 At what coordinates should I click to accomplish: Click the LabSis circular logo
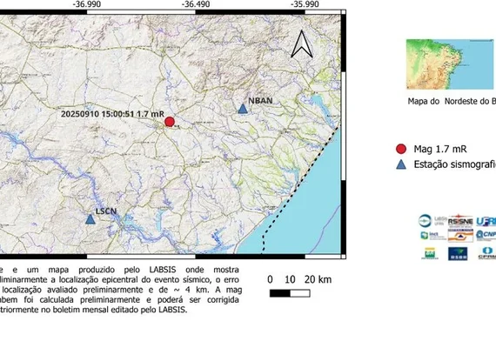[x=425, y=220]
